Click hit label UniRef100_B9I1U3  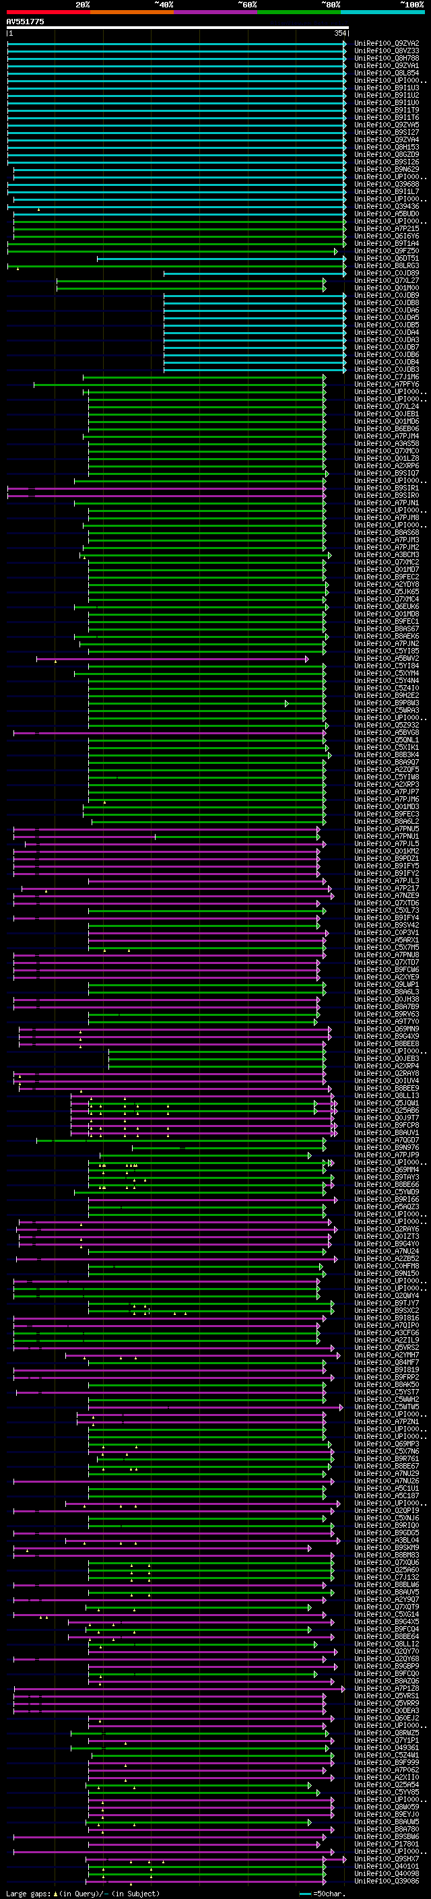pos(387,88)
